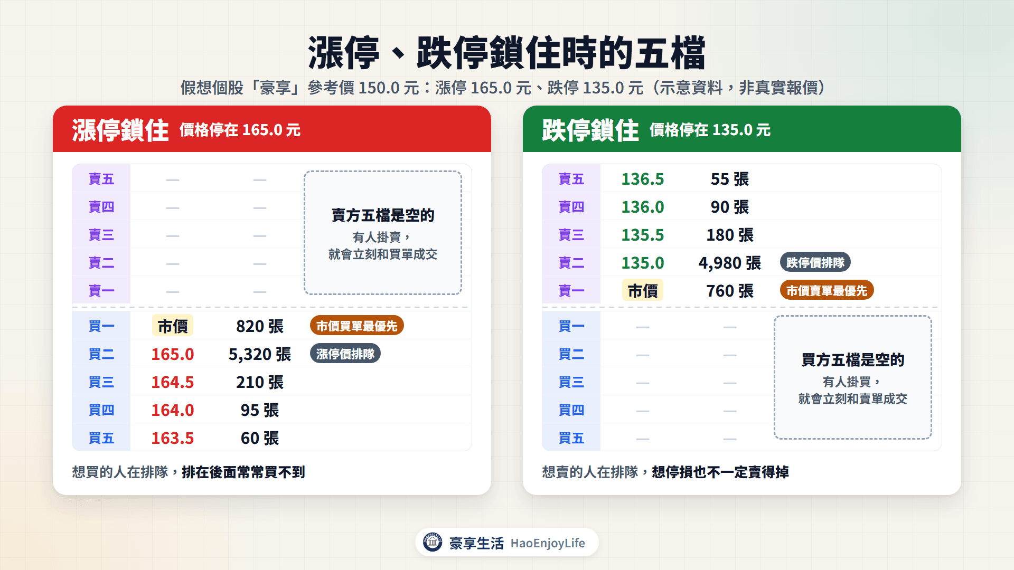The image size is (1014, 570).
Task: Click 想停損也不一定賣得掉 caption text
Action: (x=720, y=472)
